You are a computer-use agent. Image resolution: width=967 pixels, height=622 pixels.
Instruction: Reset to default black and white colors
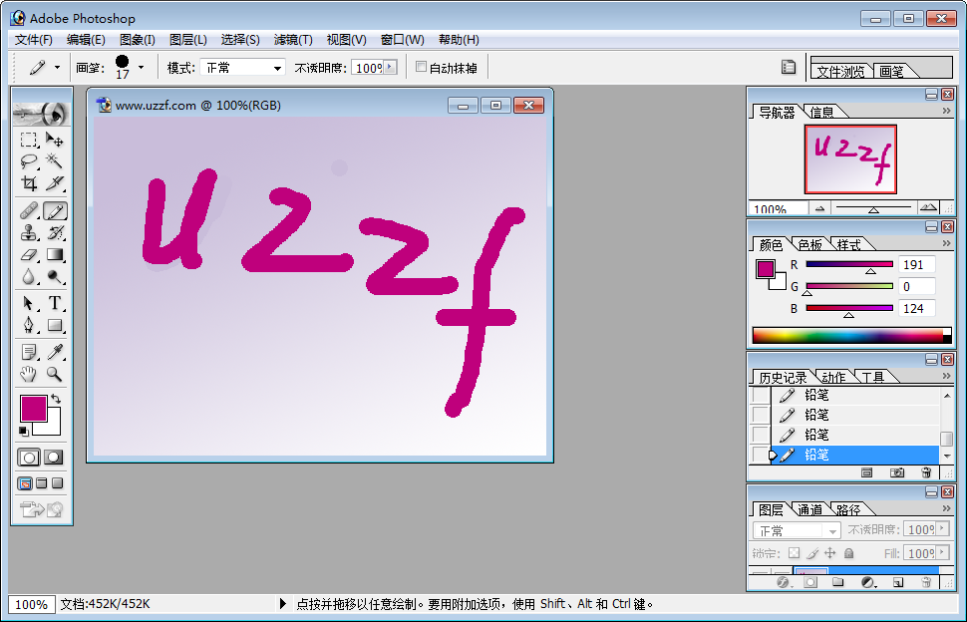[24, 431]
